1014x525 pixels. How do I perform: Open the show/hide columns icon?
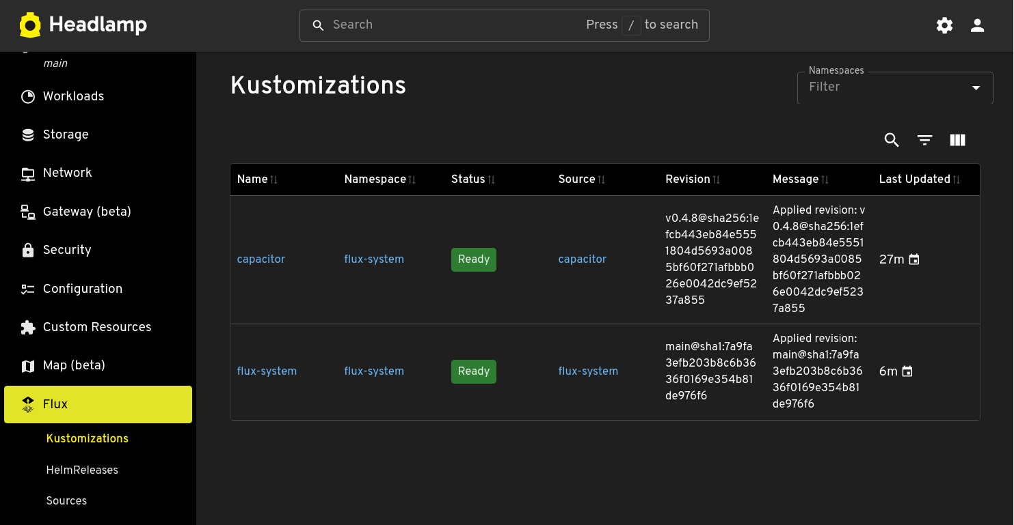pos(957,140)
